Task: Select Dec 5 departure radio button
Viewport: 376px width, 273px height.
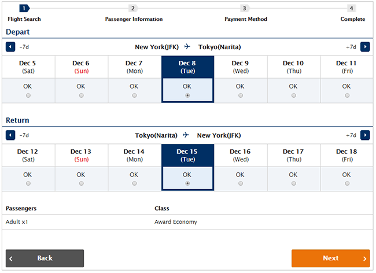Action: (28, 95)
